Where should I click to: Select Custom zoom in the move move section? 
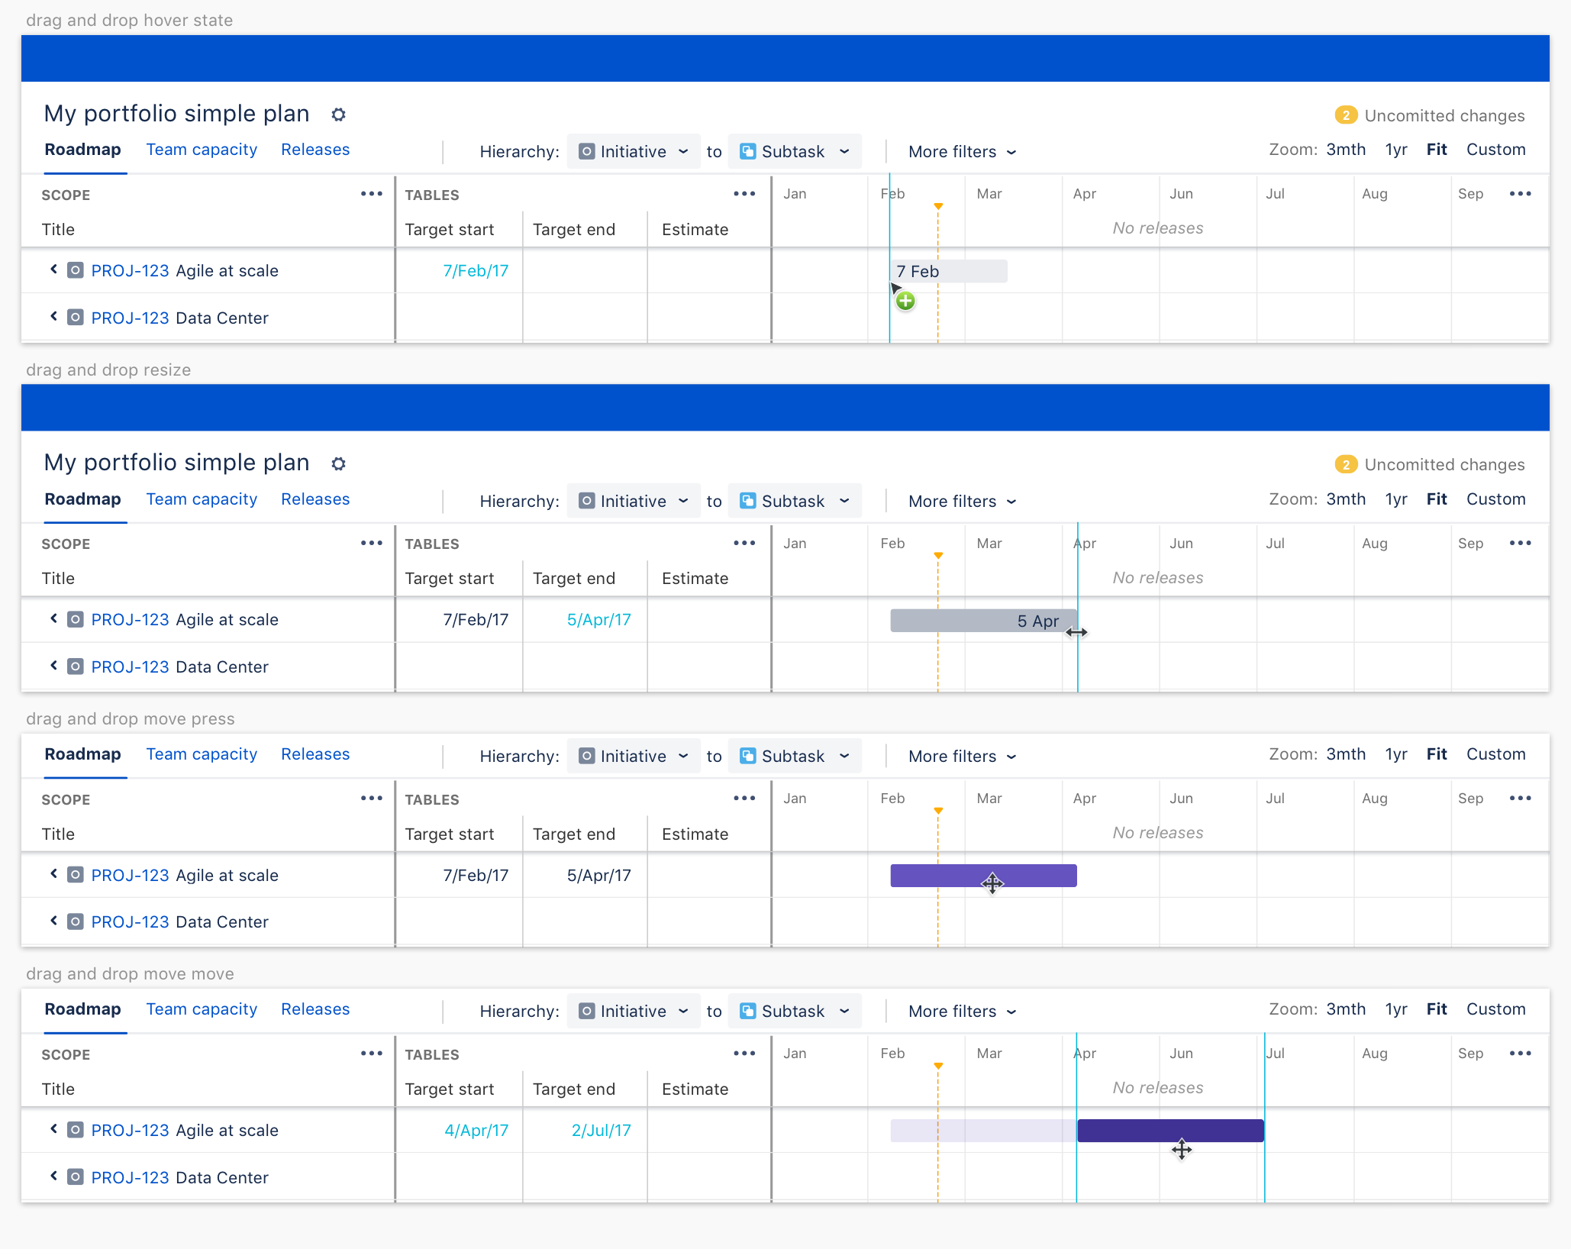click(1495, 1009)
